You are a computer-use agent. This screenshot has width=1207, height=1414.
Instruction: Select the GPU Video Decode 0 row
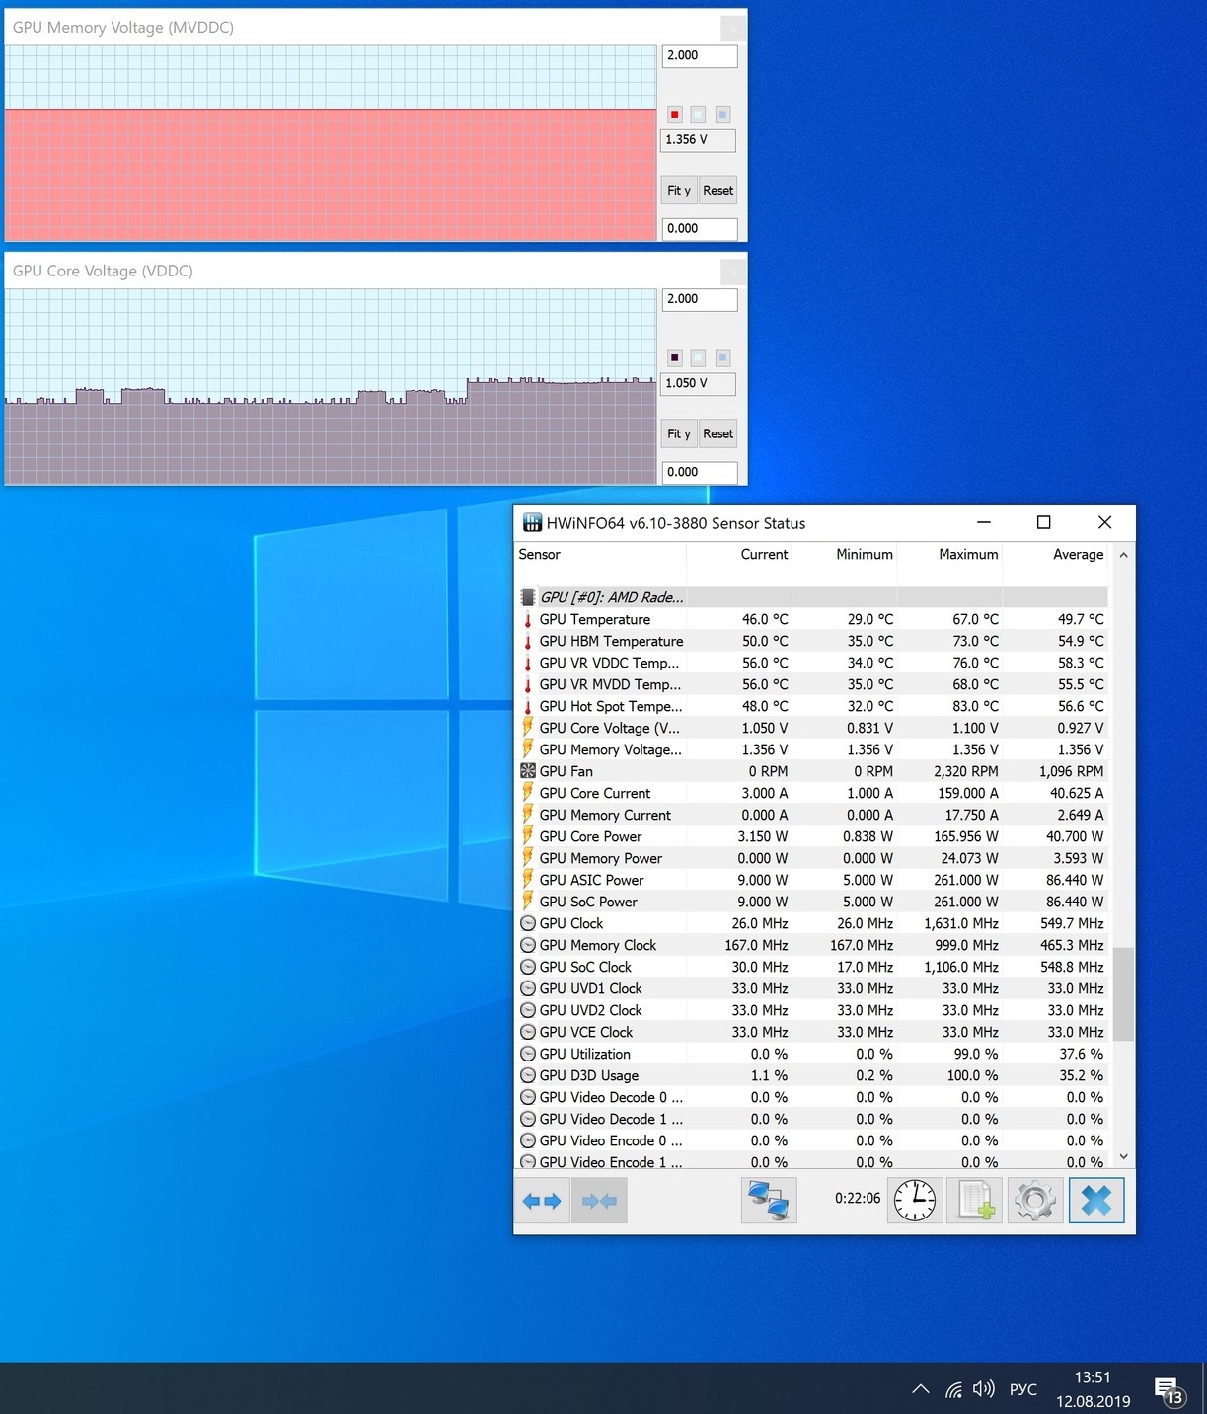(x=812, y=1098)
